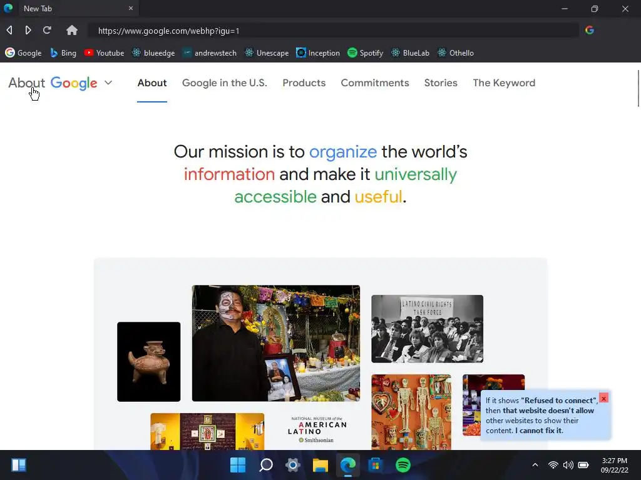
Task: Open the Commitments navigation tab
Action: 375,83
